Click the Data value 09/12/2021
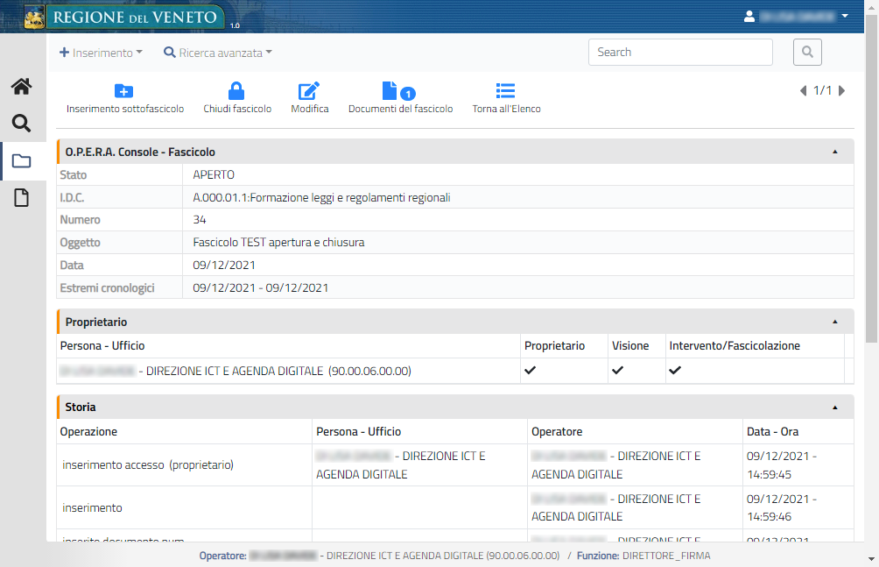879x567 pixels. [x=224, y=265]
